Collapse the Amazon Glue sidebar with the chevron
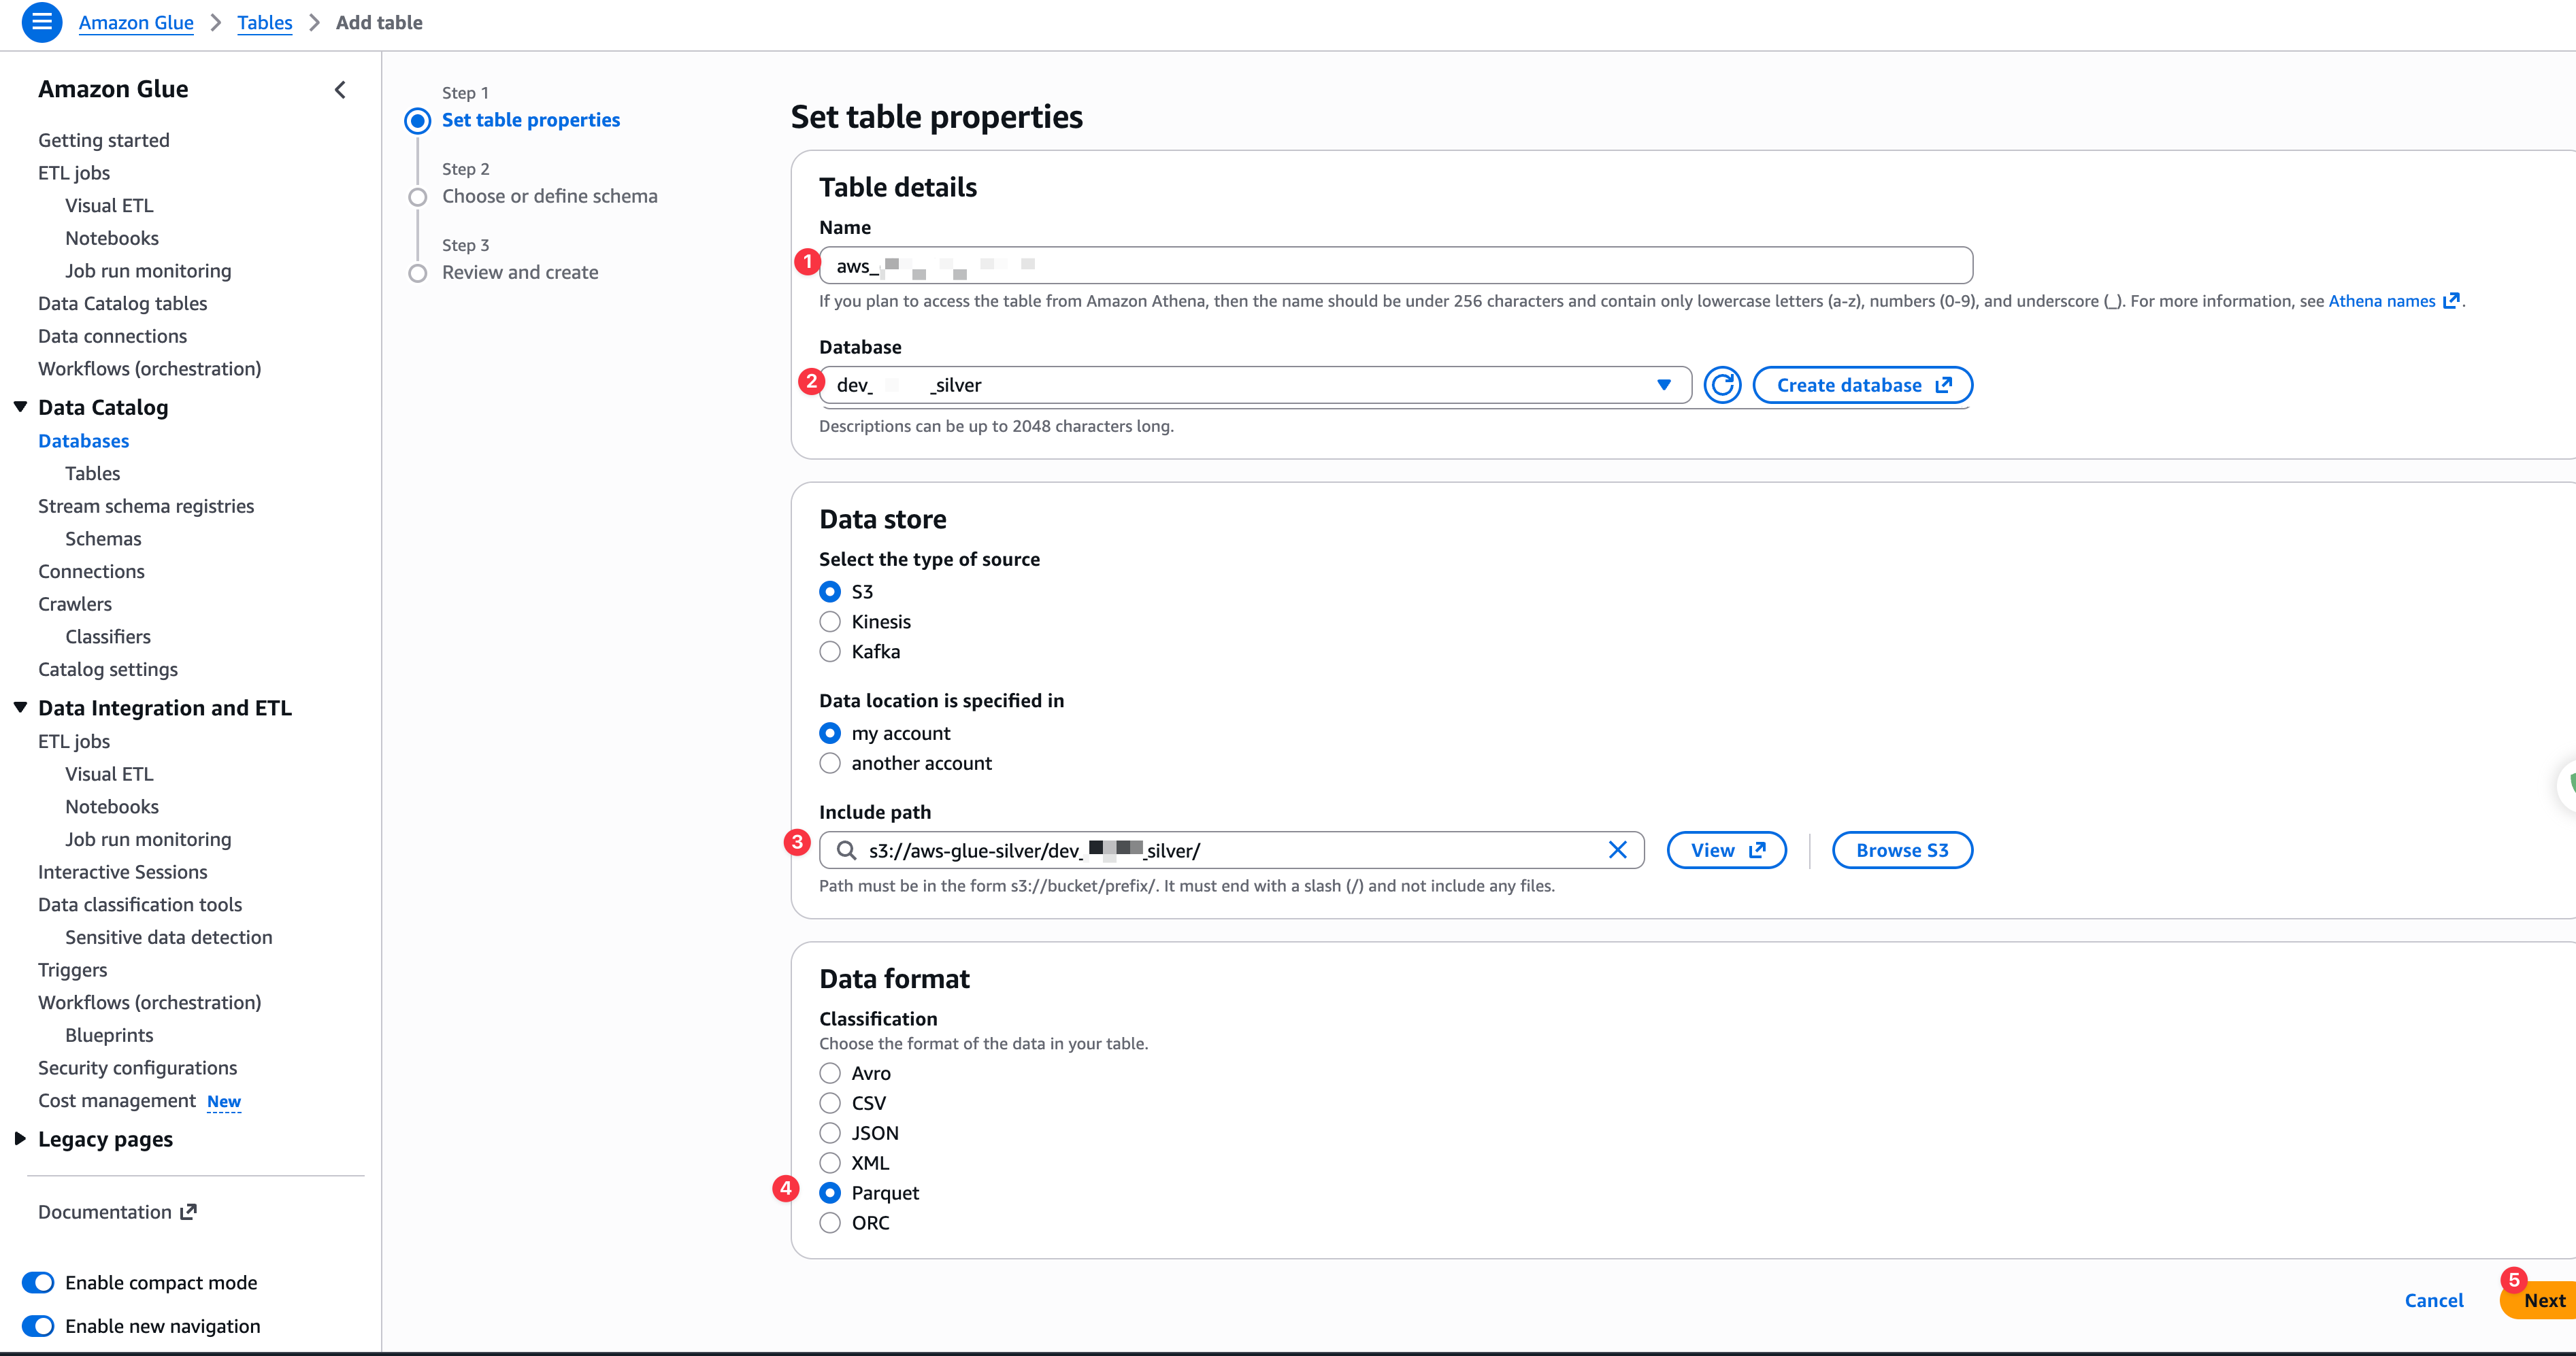Image resolution: width=2576 pixels, height=1356 pixels. pos(340,90)
